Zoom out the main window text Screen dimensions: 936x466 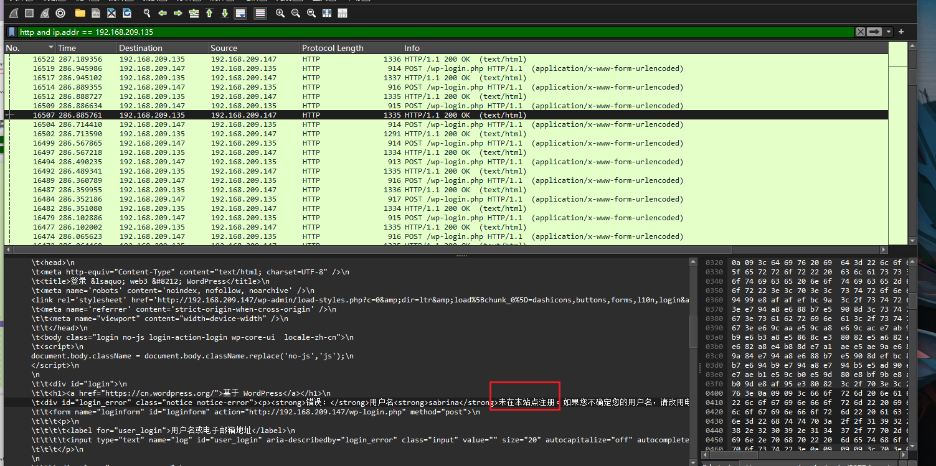point(296,13)
